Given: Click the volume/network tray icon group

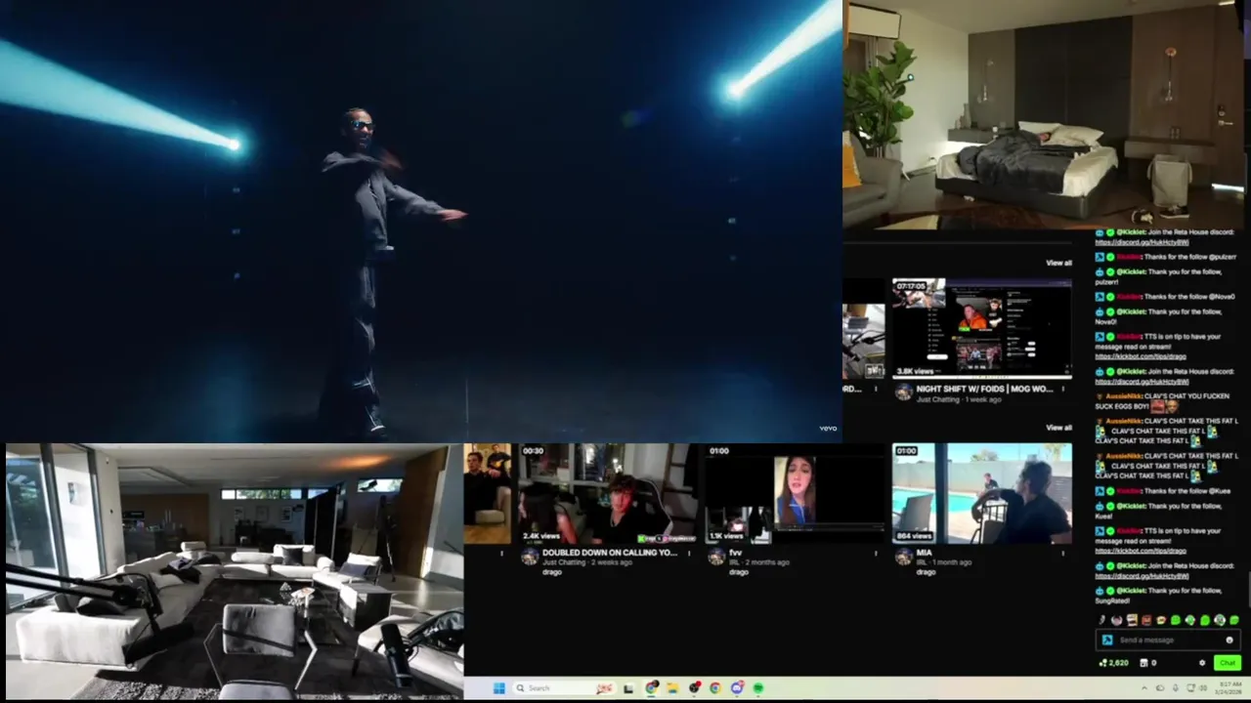Looking at the screenshot, I should click(x=1197, y=688).
